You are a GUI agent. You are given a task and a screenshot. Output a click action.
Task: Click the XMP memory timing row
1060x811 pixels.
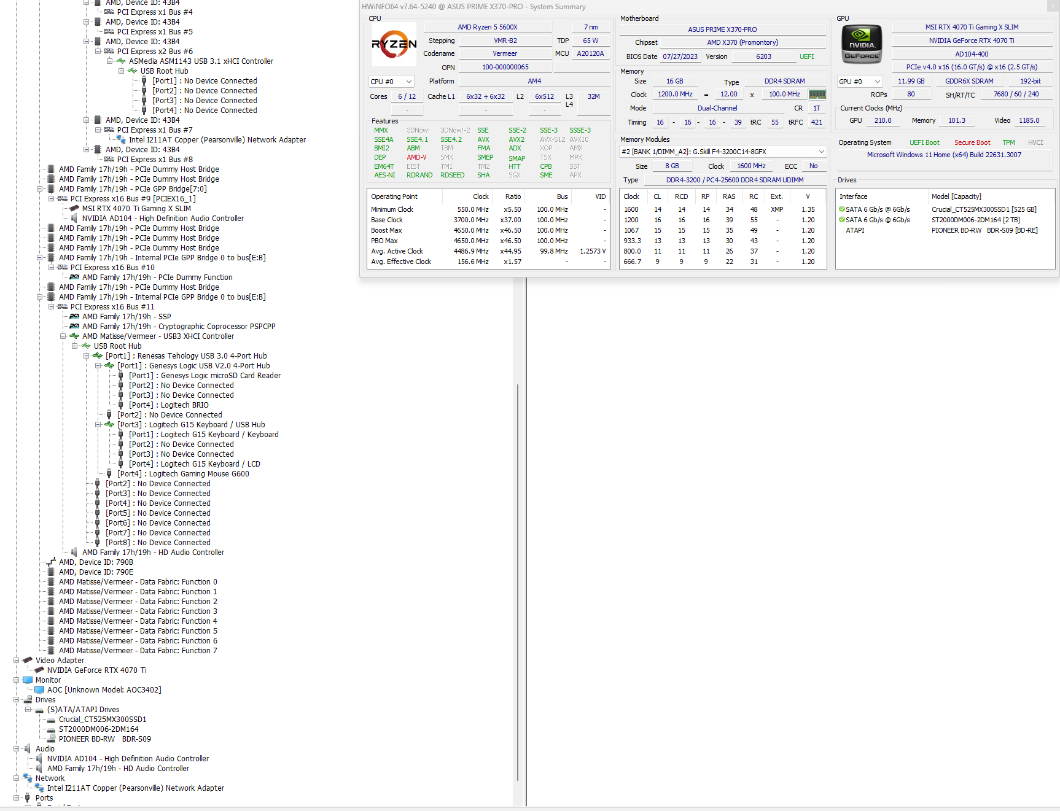[723, 209]
